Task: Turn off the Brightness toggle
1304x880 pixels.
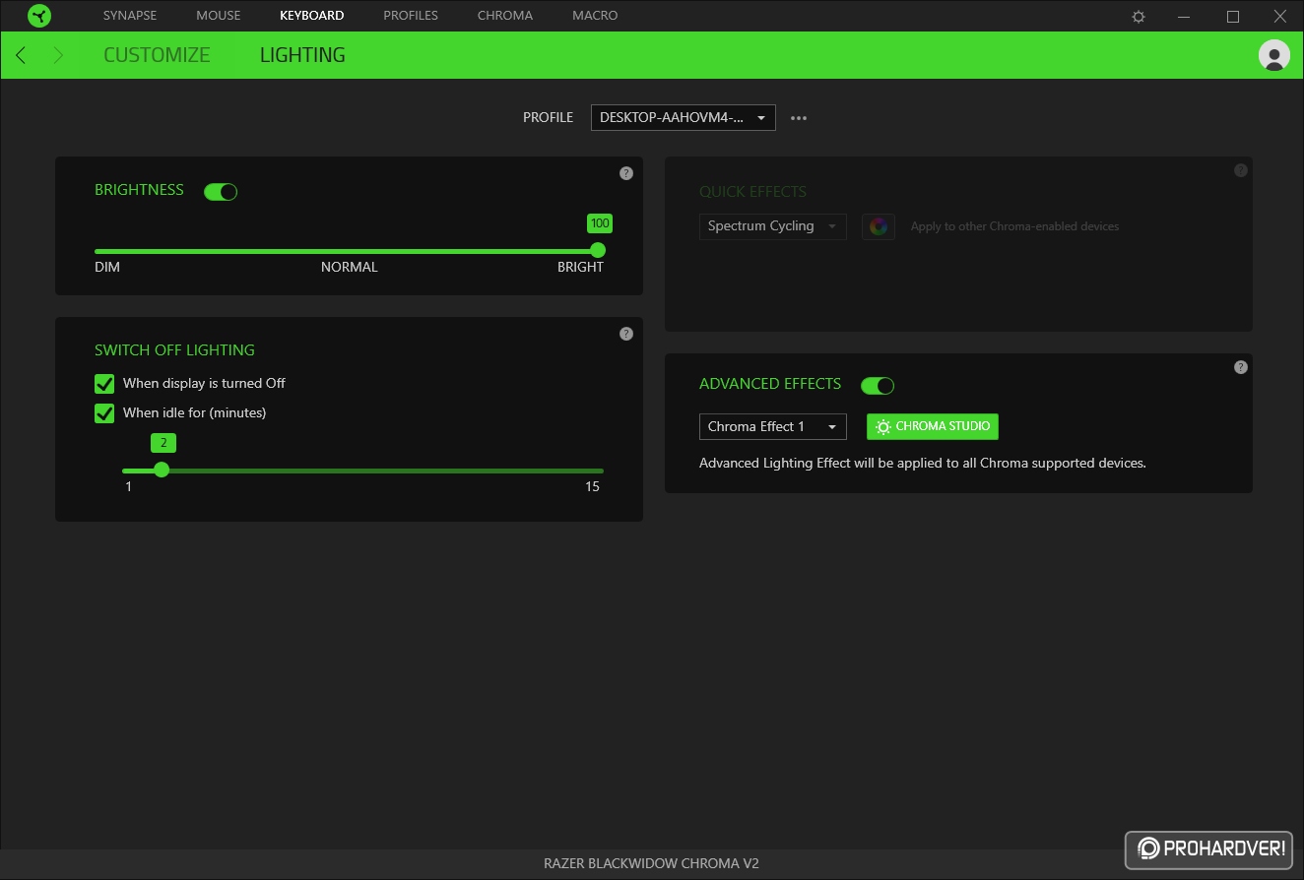Action: (221, 192)
